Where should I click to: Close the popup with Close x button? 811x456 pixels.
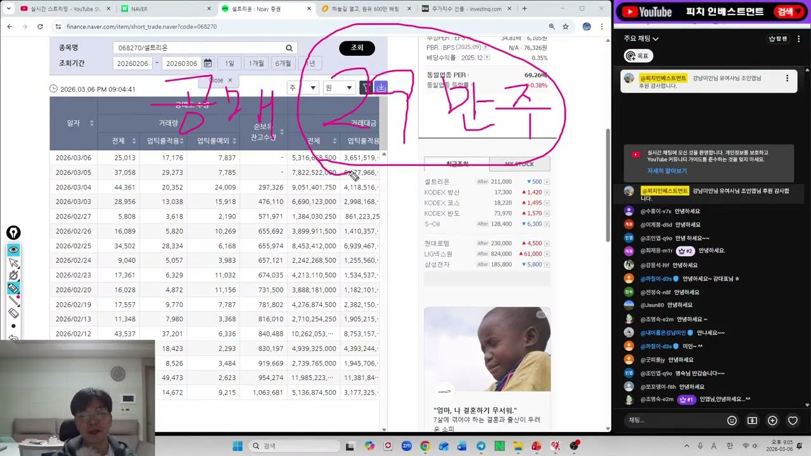220,80
